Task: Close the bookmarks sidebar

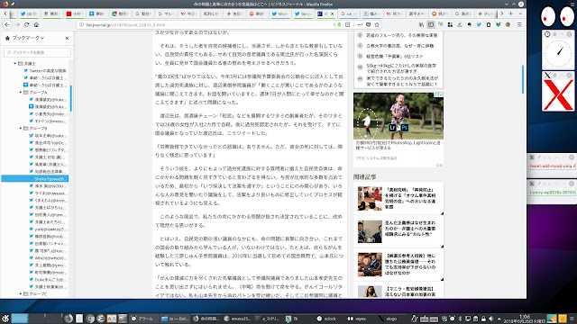Action: (67, 38)
